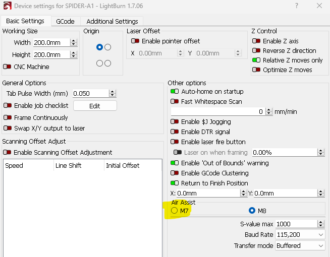
Task: Click the Height working size field
Action: [51, 55]
